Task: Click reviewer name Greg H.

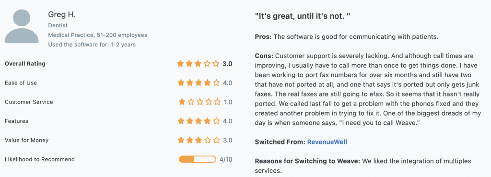Action: 62,14
